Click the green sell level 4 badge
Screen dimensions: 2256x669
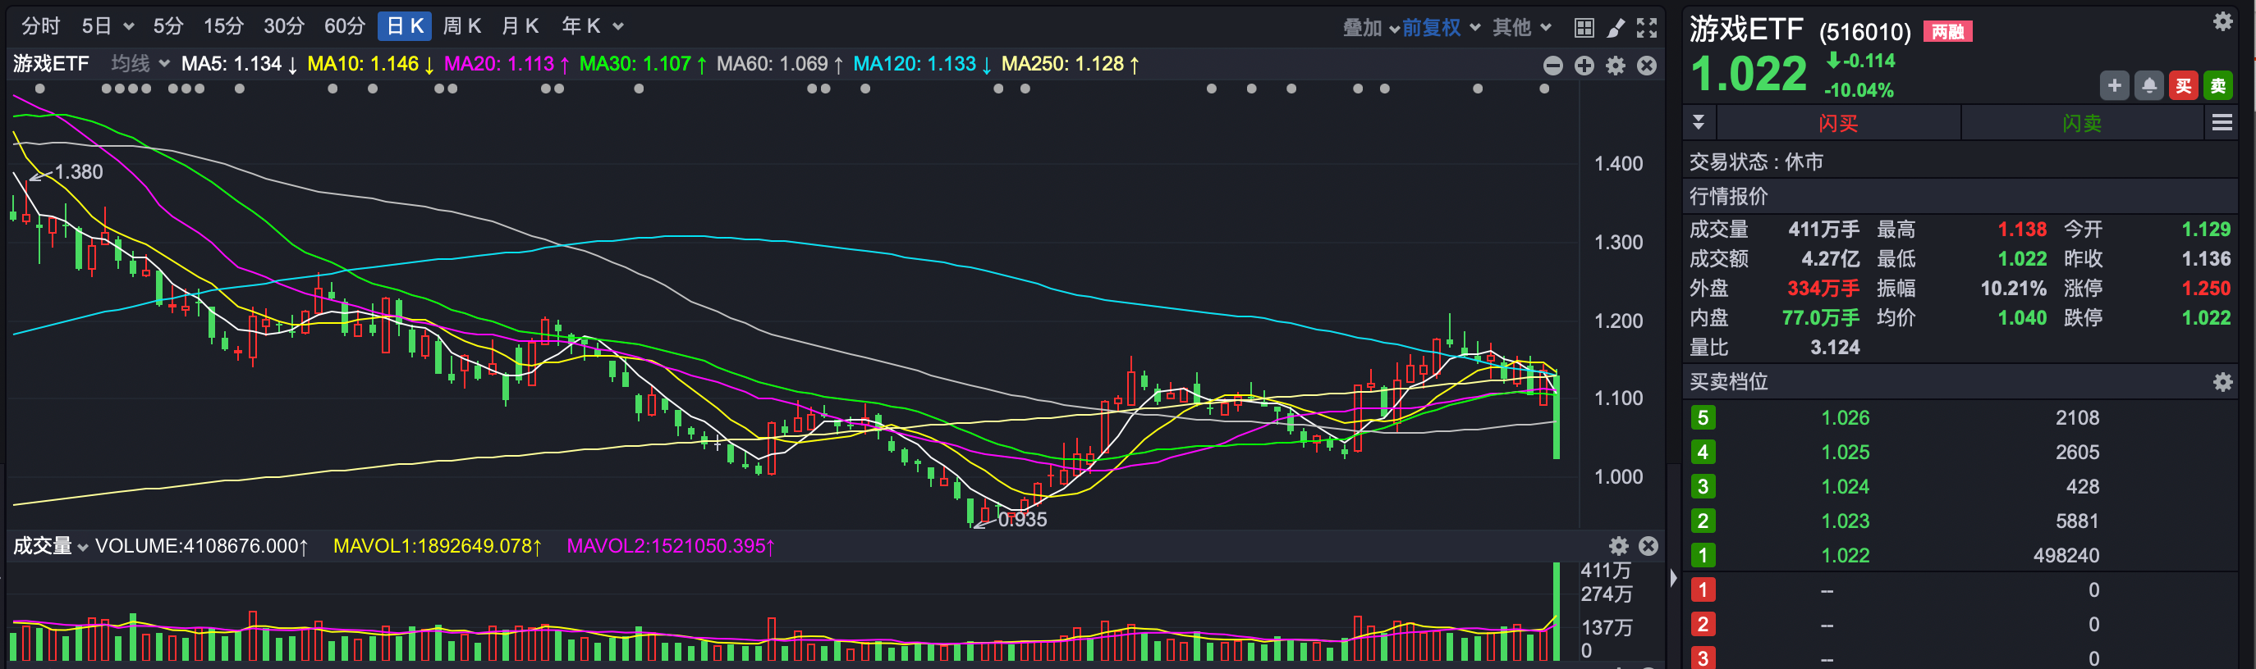pos(1703,452)
